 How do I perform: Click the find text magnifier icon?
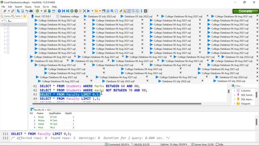(x=112, y=11)
